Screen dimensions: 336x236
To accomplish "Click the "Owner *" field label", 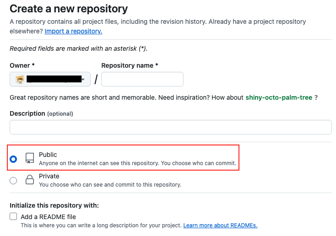I will point(22,65).
